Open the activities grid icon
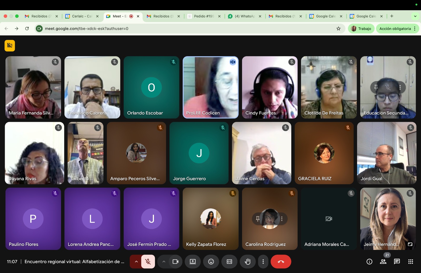The height and width of the screenshot is (273, 421). coord(410,261)
